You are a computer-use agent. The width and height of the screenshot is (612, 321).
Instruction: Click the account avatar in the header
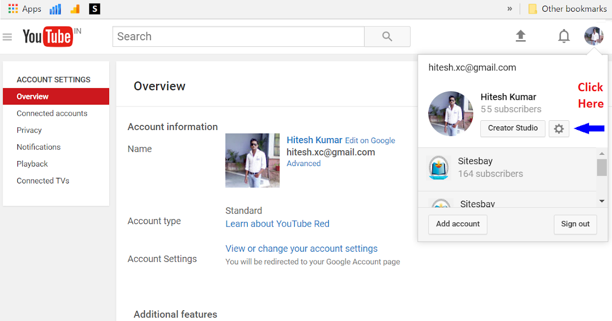(x=594, y=36)
